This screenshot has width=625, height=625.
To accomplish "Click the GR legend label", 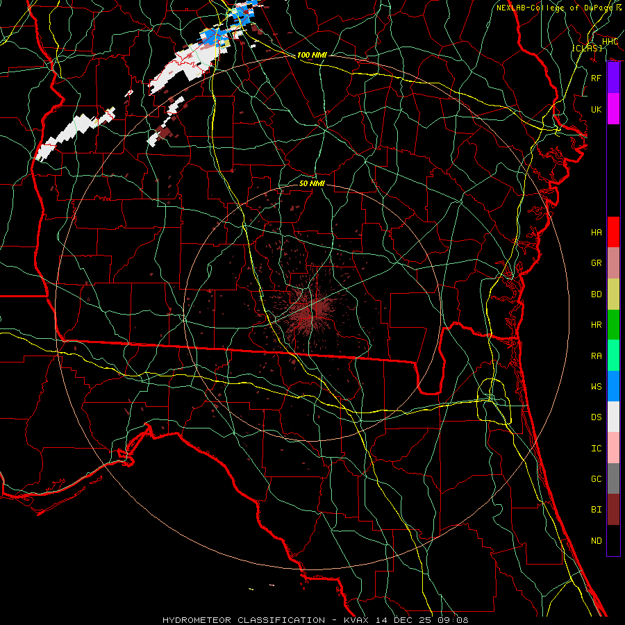I will click(x=597, y=263).
